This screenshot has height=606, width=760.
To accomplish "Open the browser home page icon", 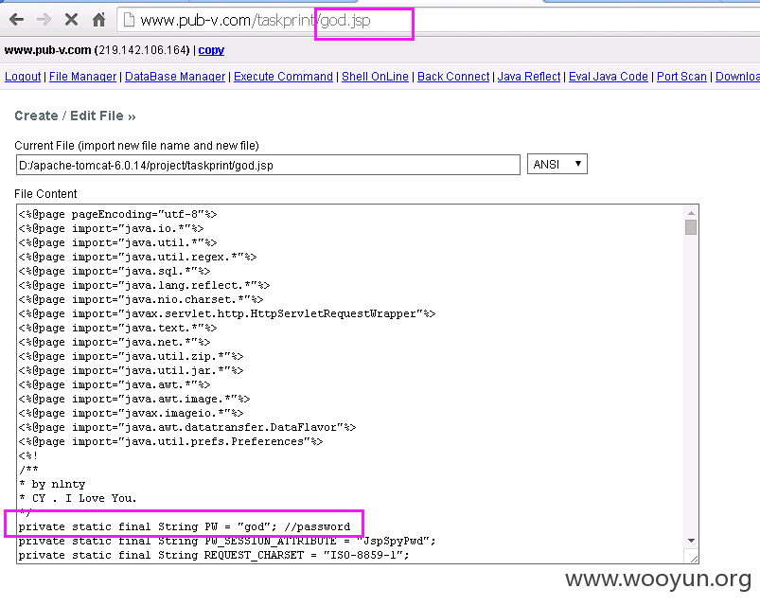I will point(98,20).
